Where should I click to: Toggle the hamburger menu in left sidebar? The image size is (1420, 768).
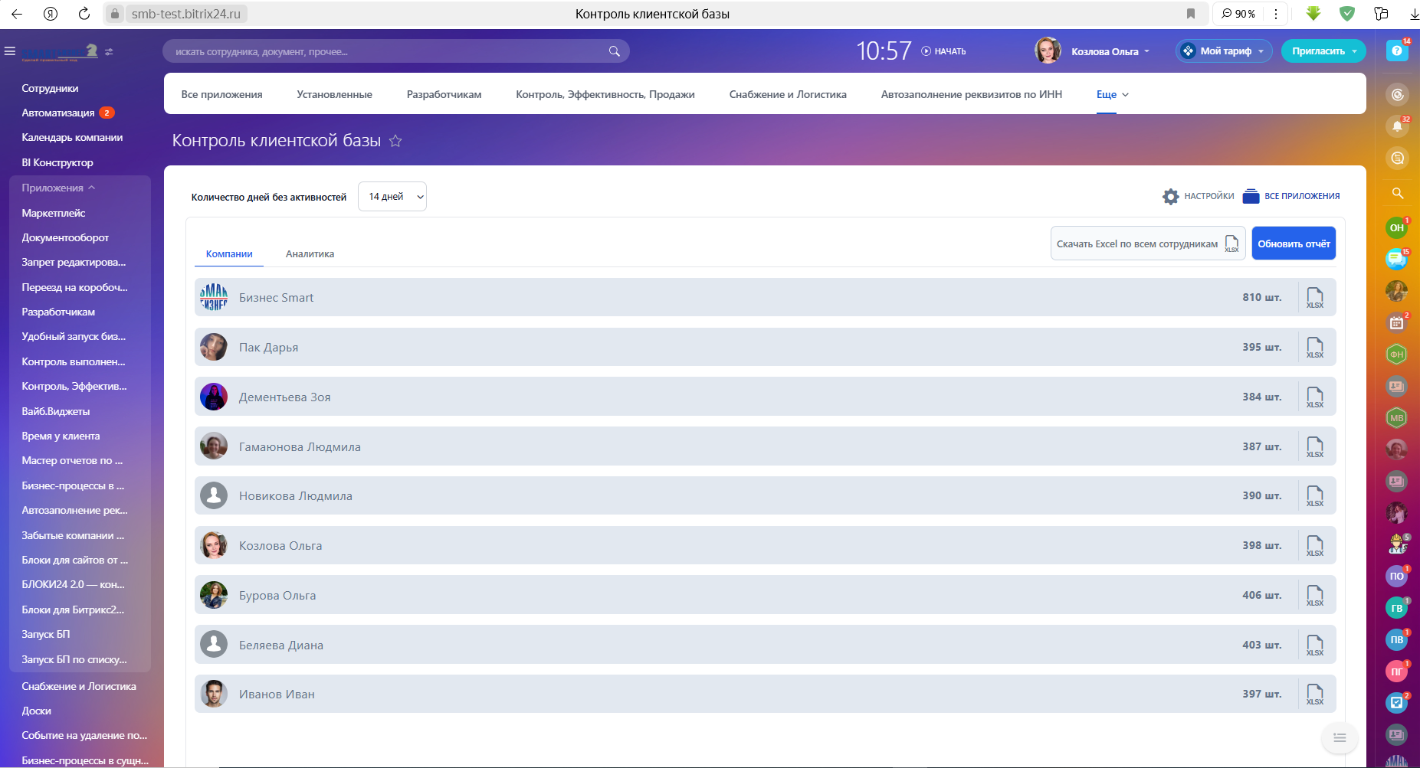pos(10,51)
